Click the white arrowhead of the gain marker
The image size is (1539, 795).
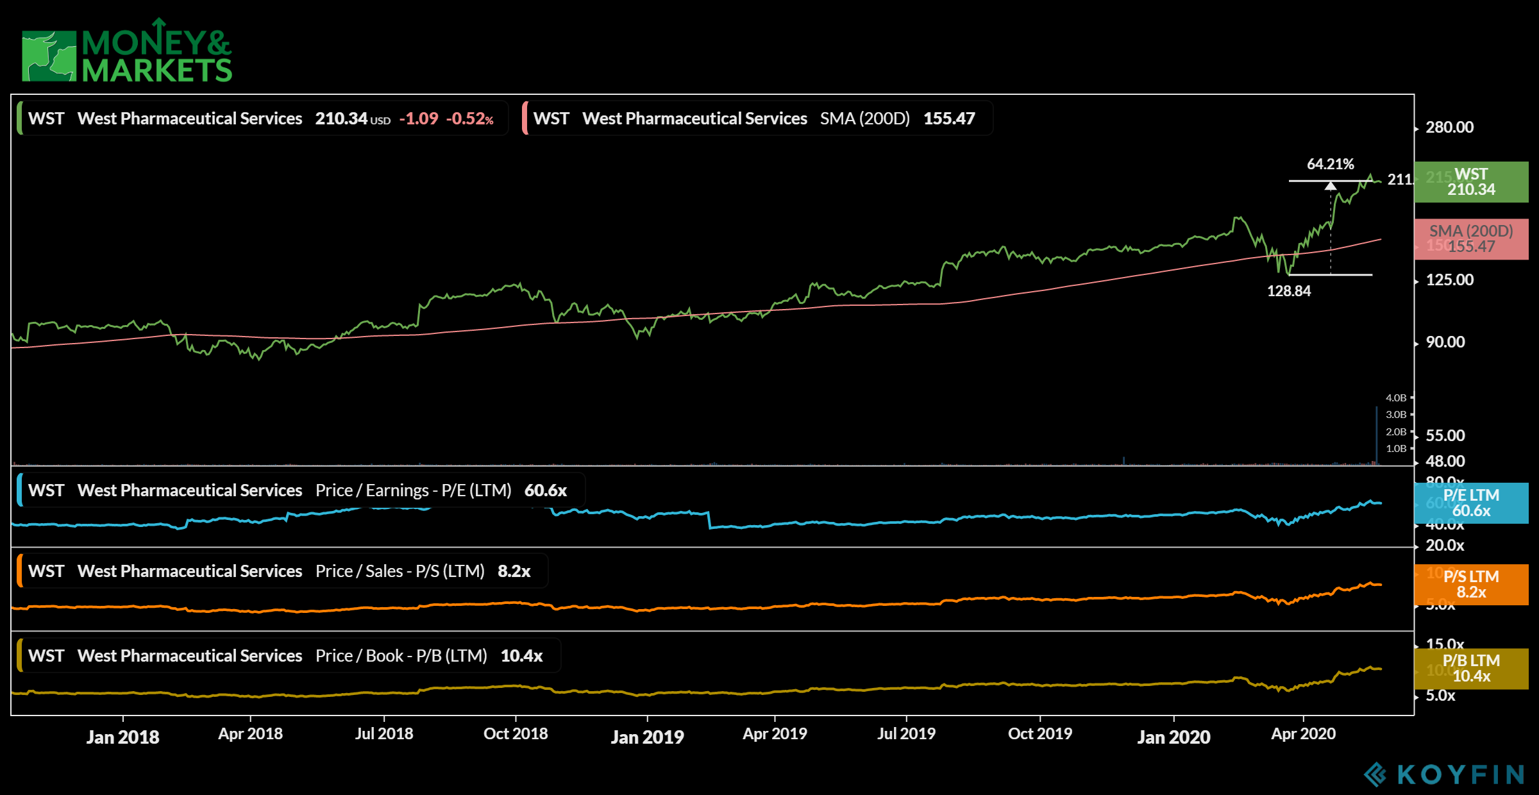pyautogui.click(x=1331, y=186)
